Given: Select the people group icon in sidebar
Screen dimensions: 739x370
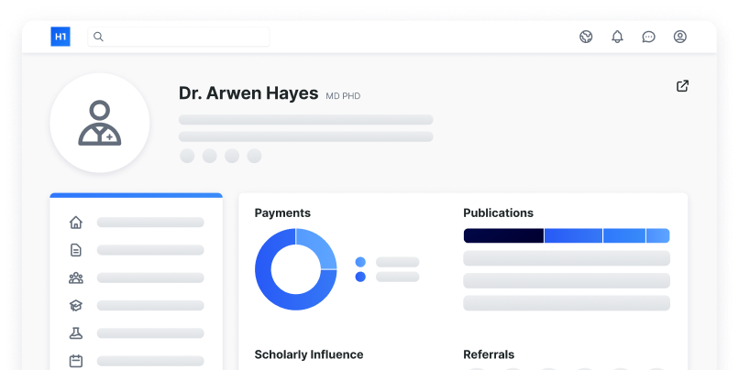Looking at the screenshot, I should [76, 277].
